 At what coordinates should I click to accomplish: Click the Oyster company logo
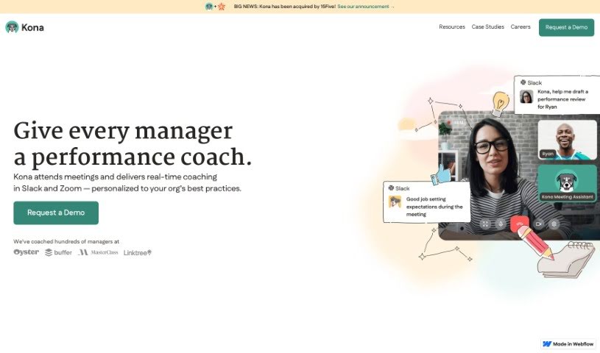pyautogui.click(x=26, y=252)
